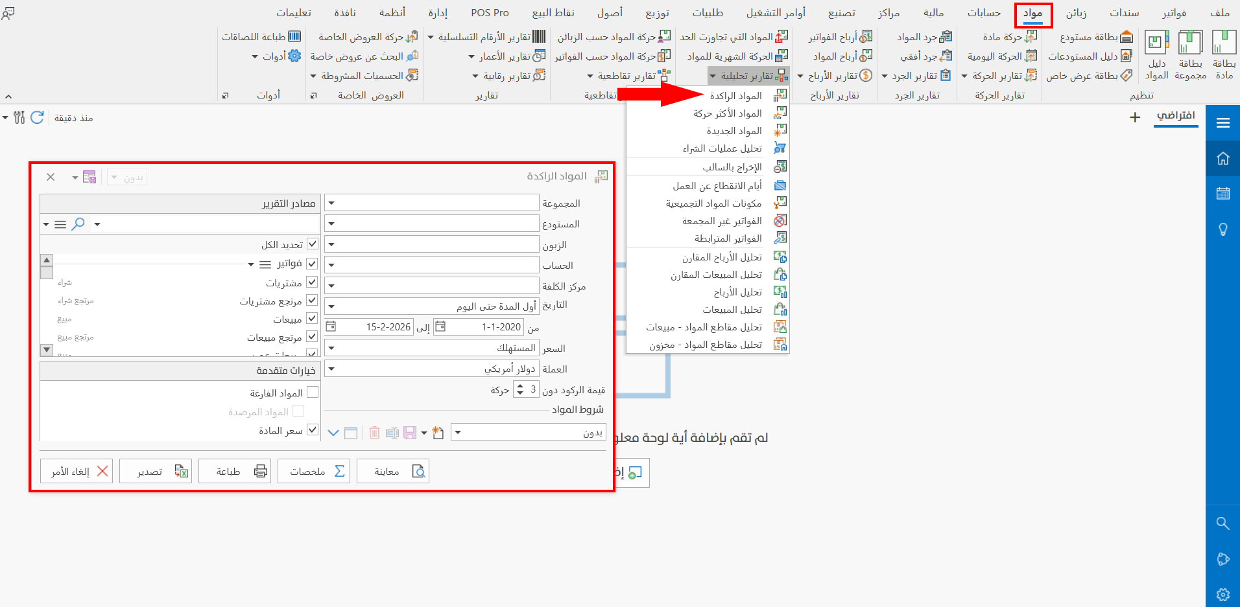Increase the قيمة الركود stepper value
Viewport: 1240px width, 607px height.
pyautogui.click(x=519, y=385)
